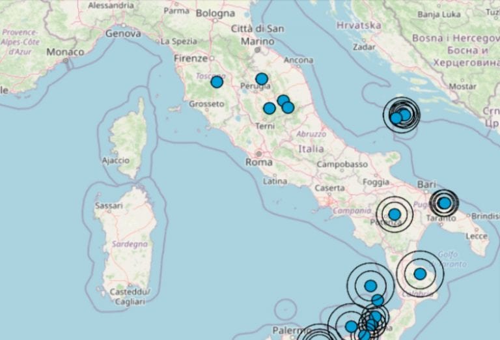
Task: Select the earthquake marker in Golfo di Taranto
Action: pos(420,274)
